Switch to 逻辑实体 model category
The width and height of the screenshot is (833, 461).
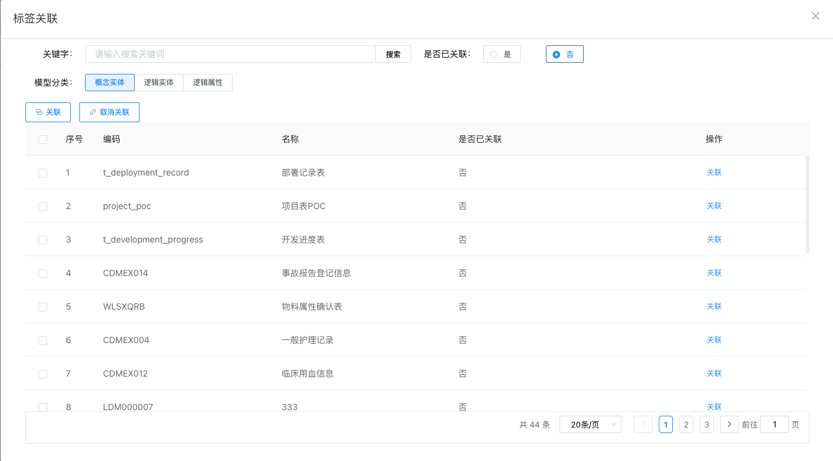click(159, 83)
